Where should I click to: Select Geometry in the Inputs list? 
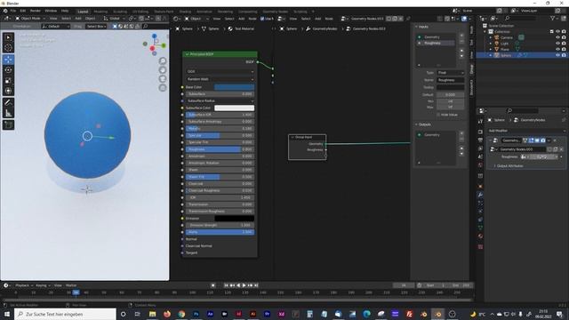436,37
